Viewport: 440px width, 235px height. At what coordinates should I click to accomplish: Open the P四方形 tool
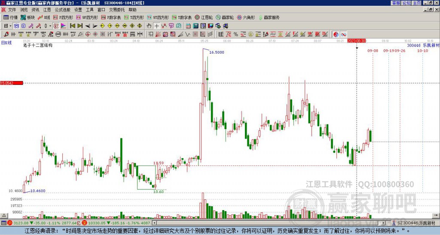coord(63,17)
